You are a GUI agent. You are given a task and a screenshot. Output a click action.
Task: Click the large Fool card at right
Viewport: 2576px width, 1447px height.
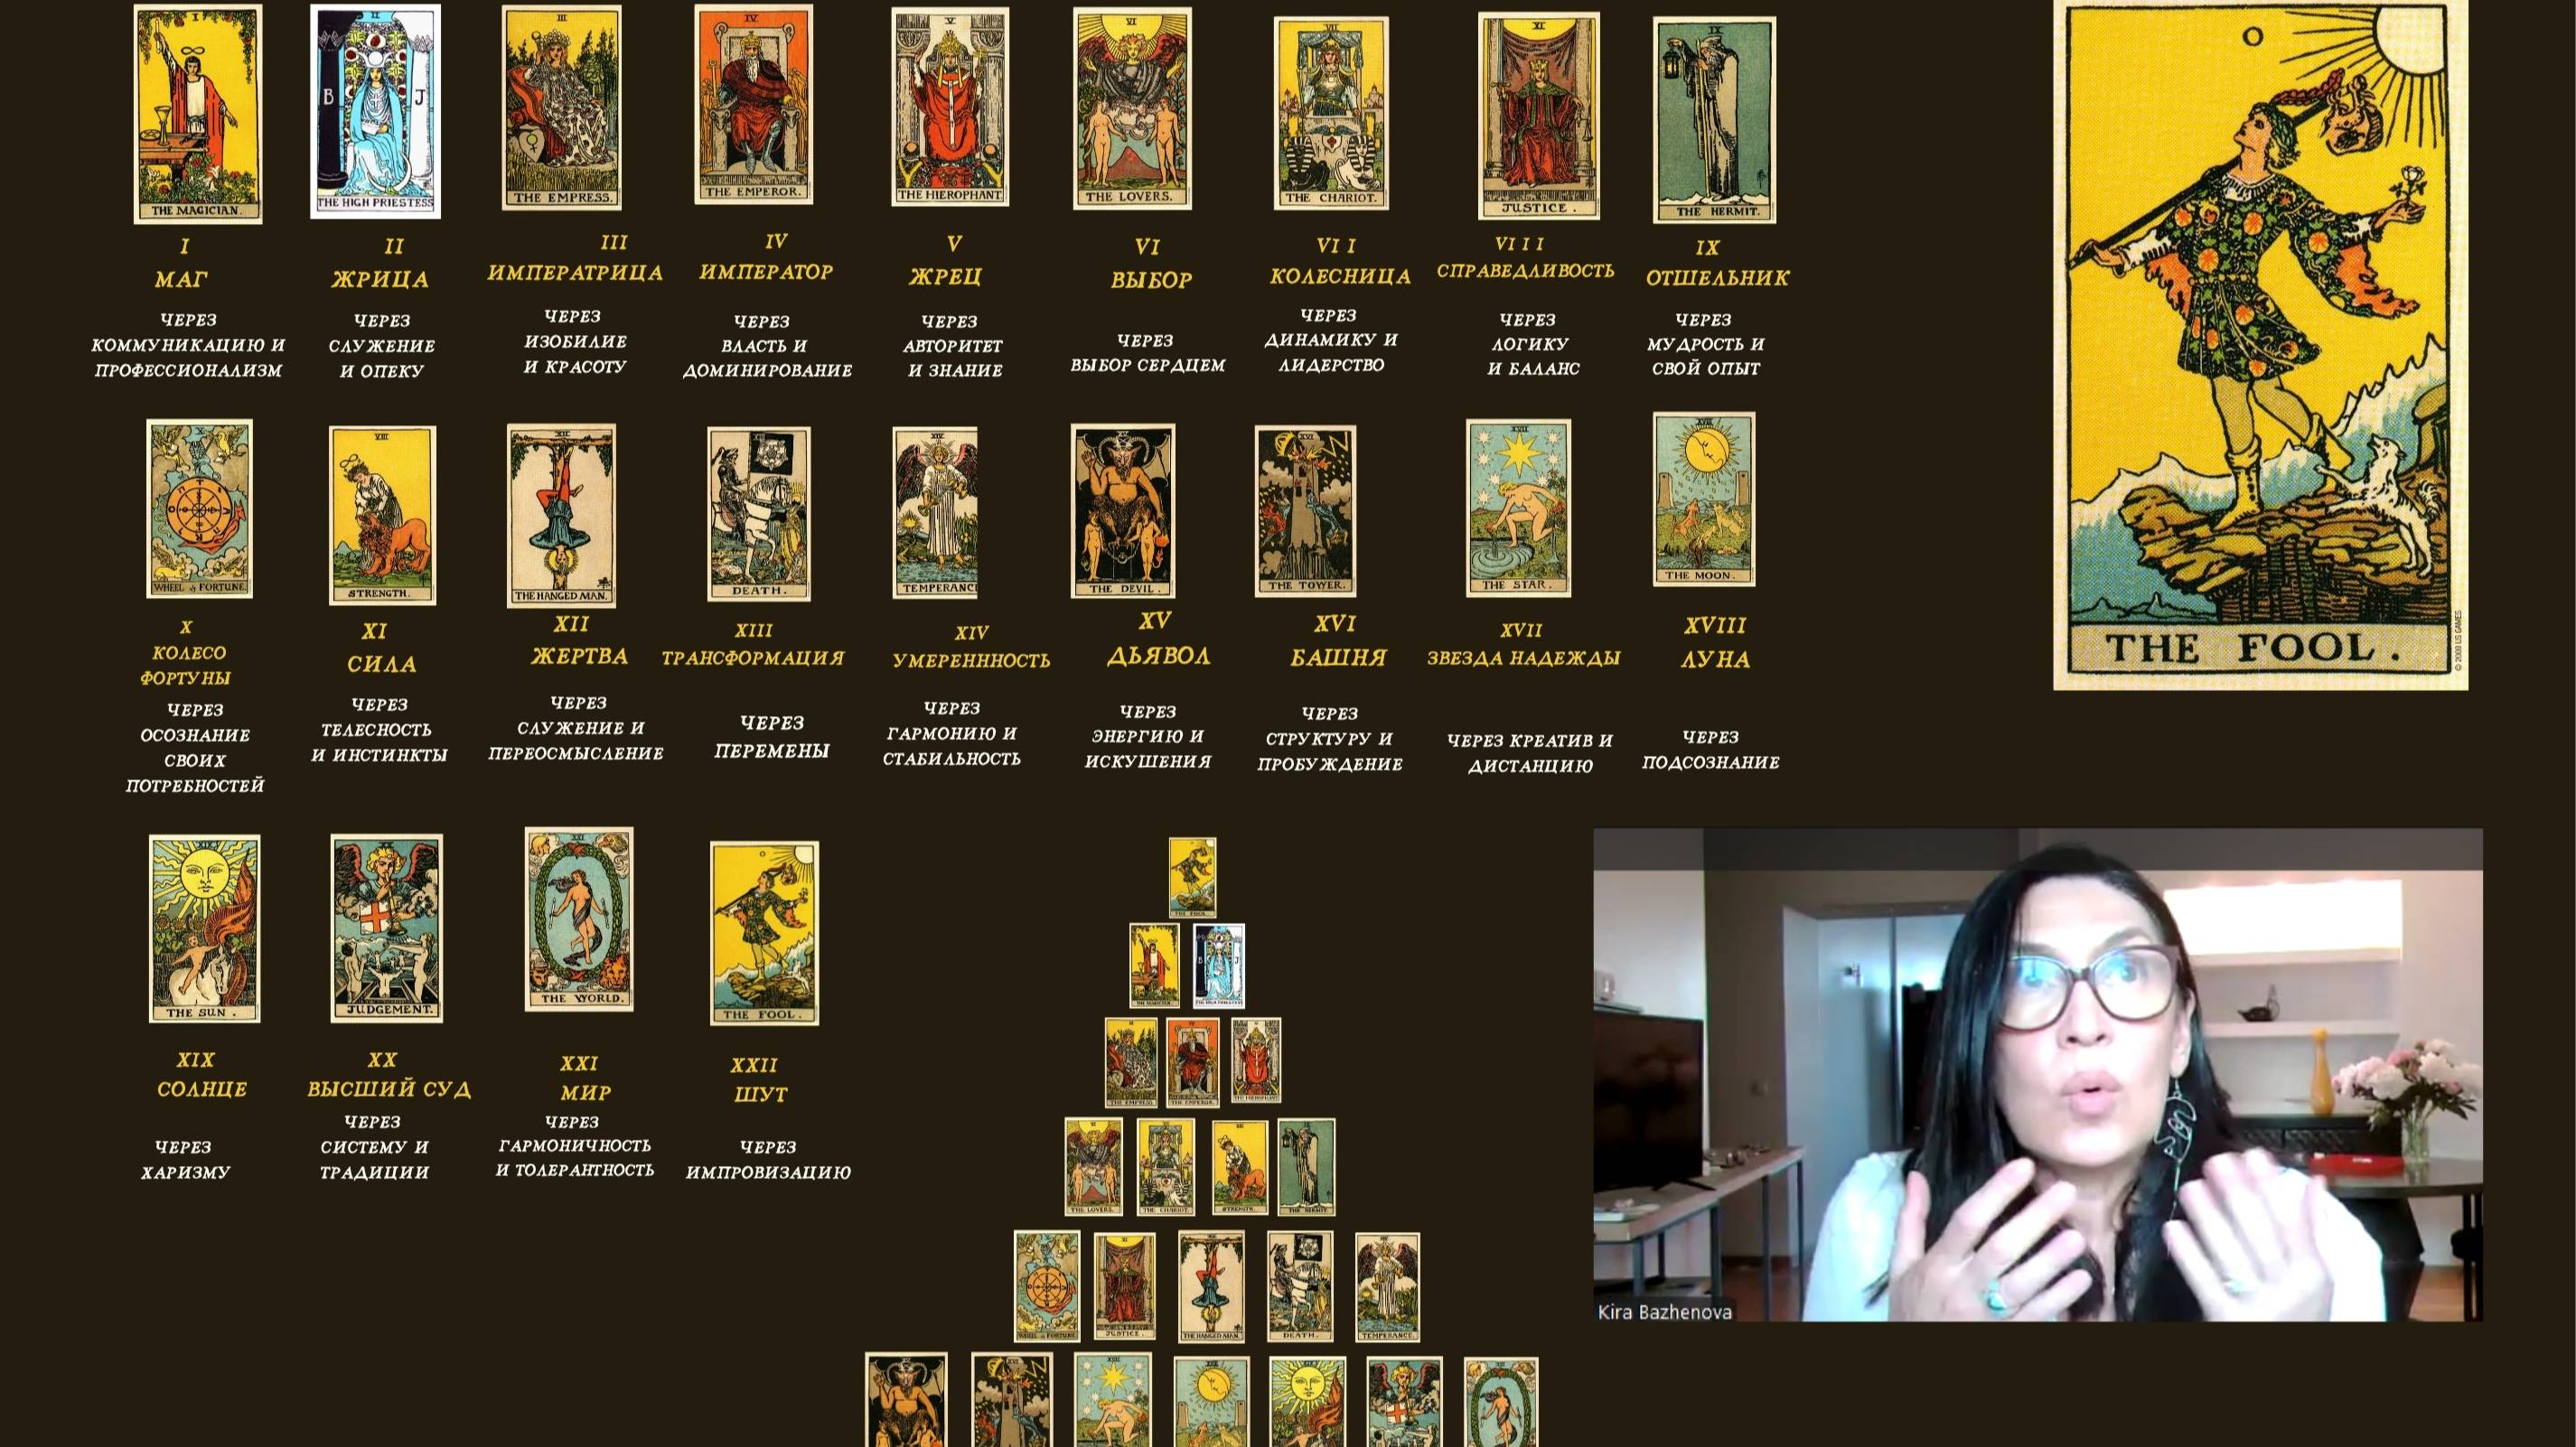point(2260,345)
